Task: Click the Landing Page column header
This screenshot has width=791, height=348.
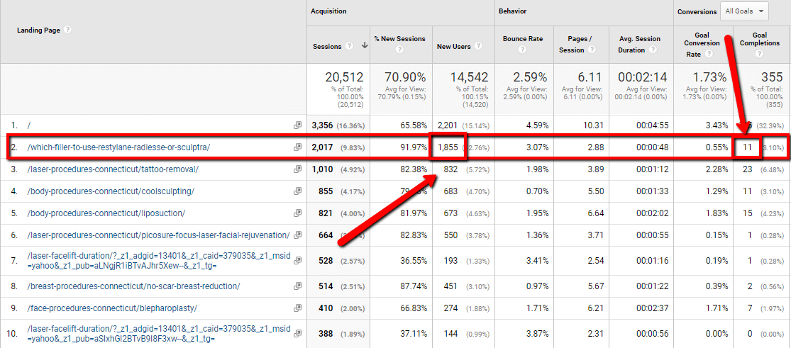Action: 39,30
